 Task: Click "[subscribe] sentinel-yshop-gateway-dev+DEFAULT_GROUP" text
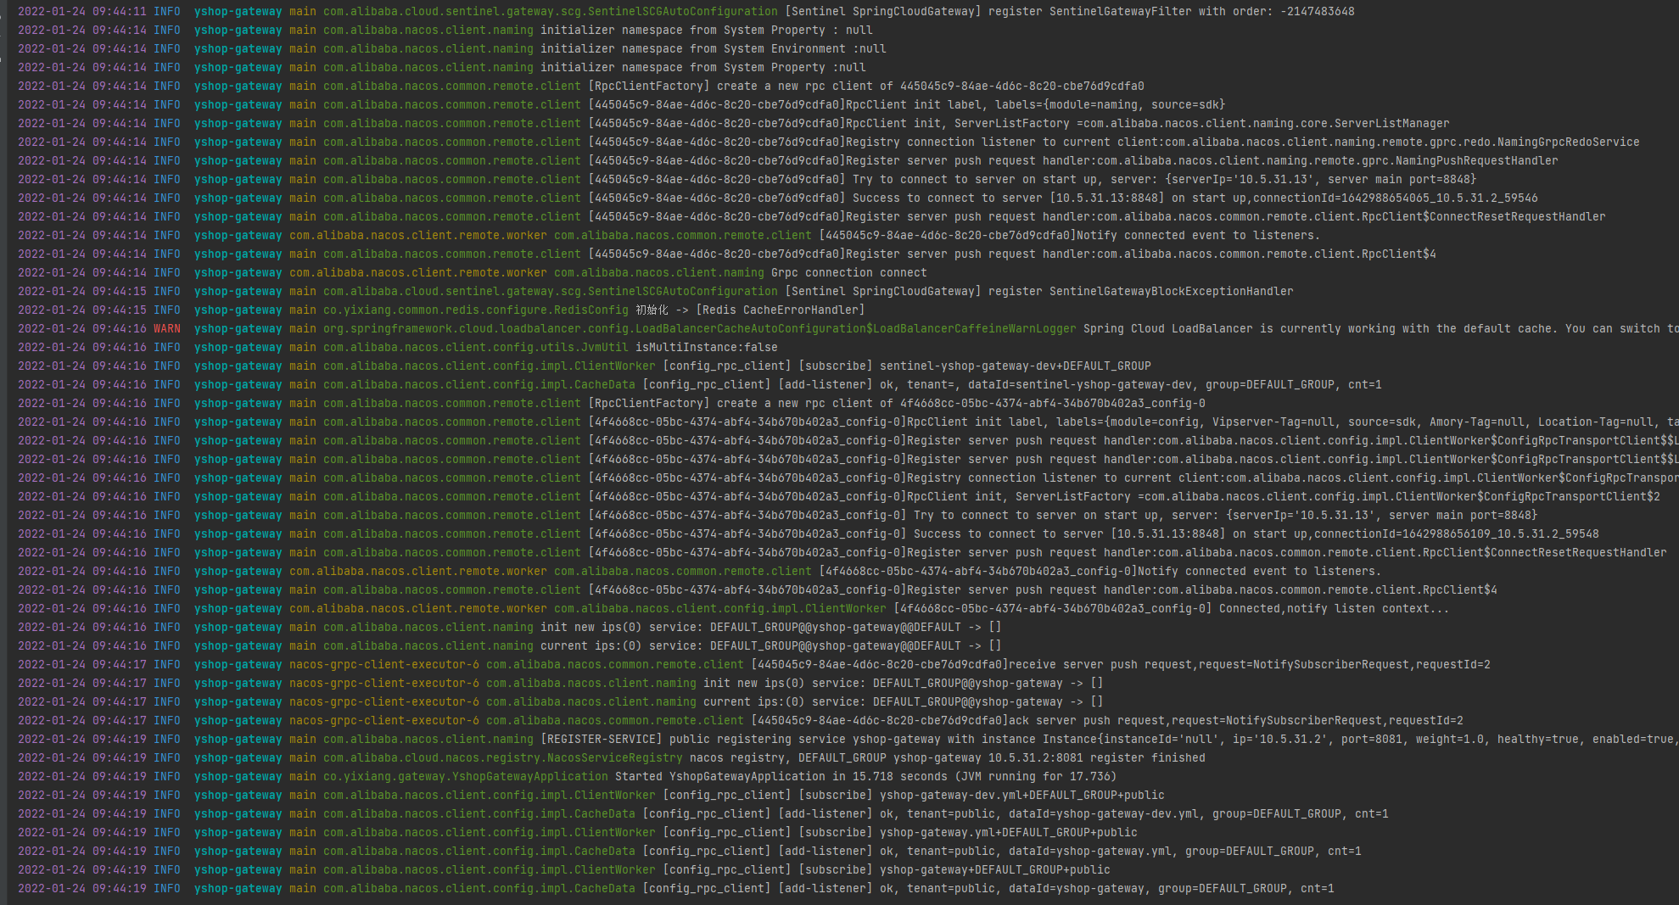(975, 366)
